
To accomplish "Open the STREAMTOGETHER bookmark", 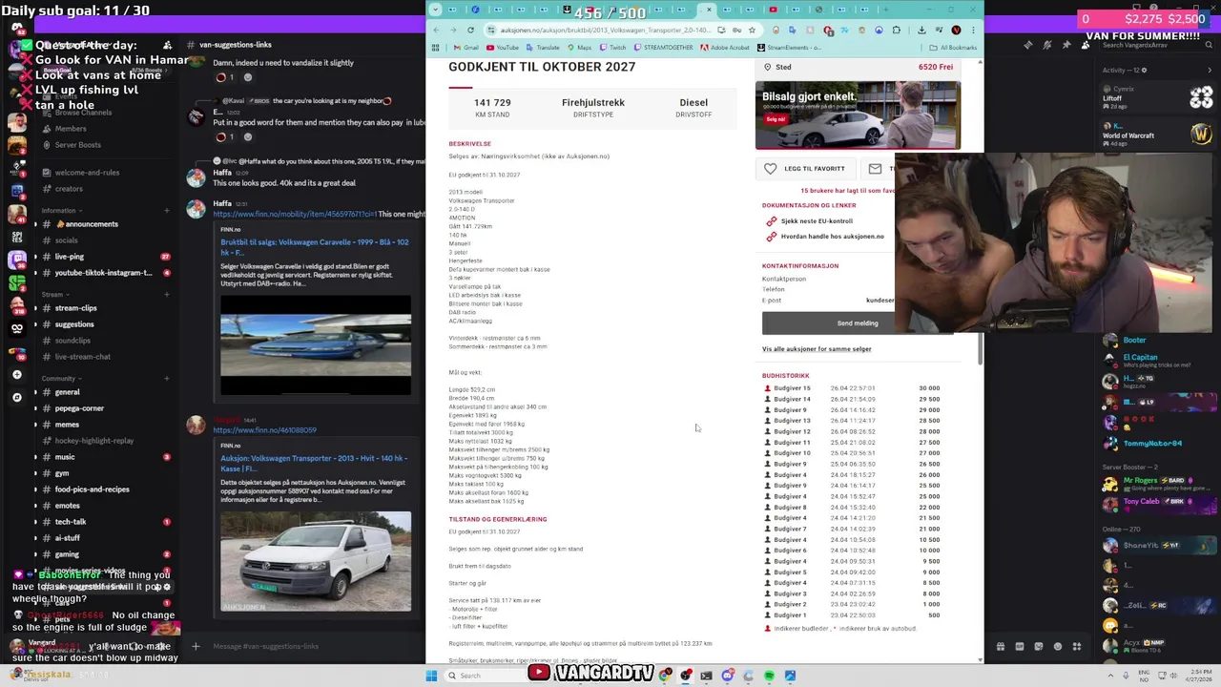I will pyautogui.click(x=663, y=48).
